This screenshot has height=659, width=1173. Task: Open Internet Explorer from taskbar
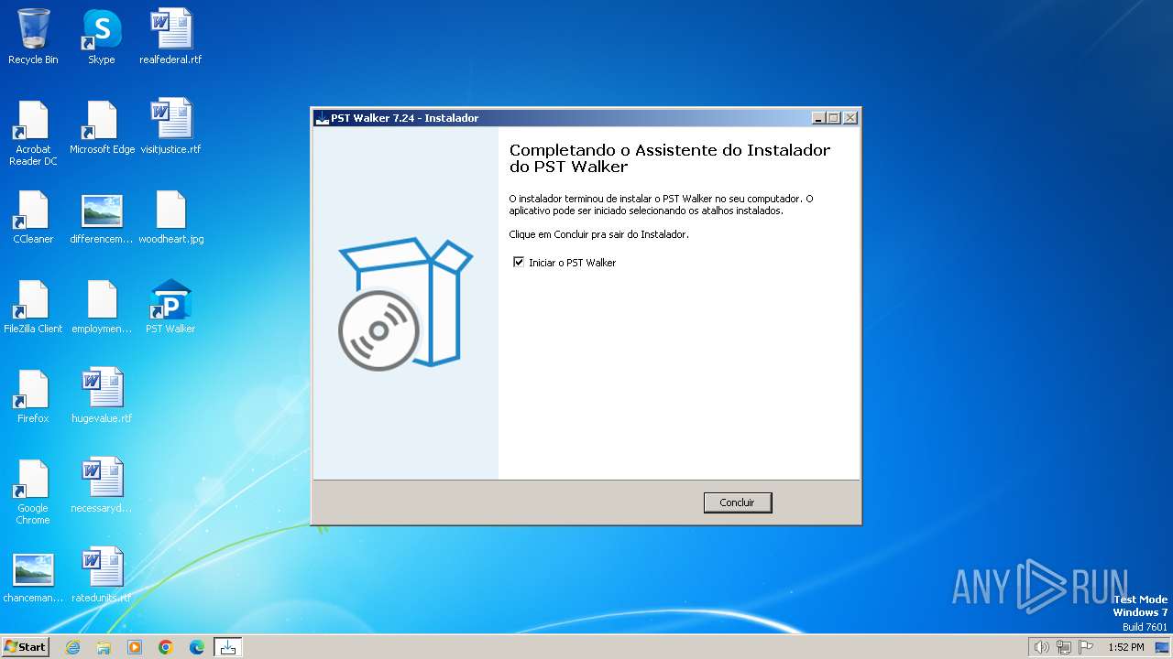[x=72, y=647]
